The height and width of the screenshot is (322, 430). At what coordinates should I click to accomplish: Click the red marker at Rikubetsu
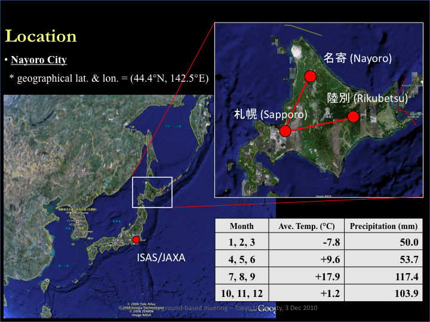[x=353, y=117]
